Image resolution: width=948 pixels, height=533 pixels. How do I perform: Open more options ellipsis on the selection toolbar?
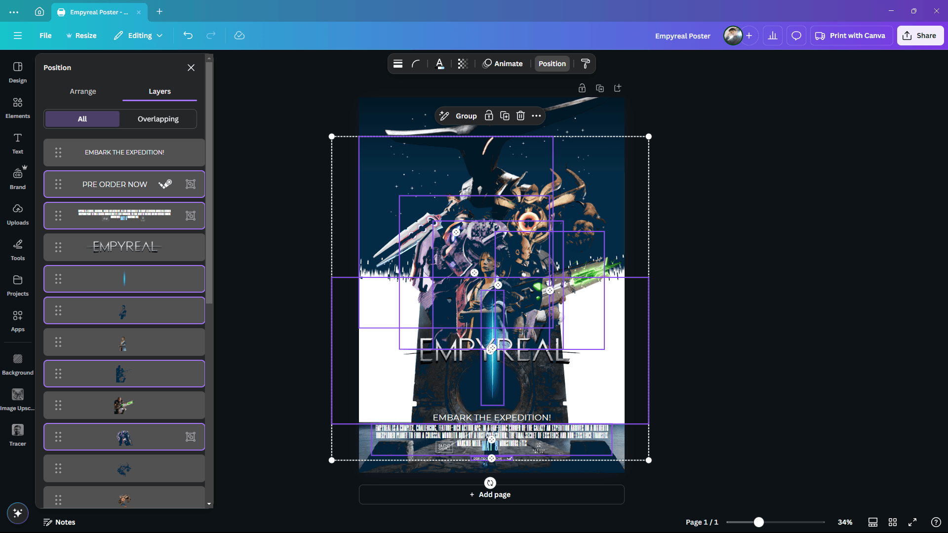[536, 116]
